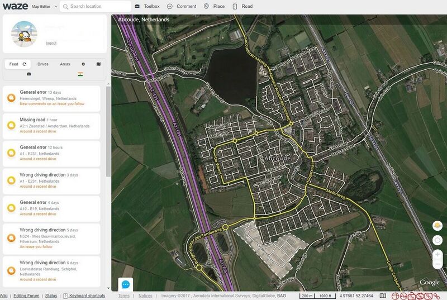Click the India flag icon in sidebar
The height and width of the screenshot is (300, 447).
pos(80,74)
